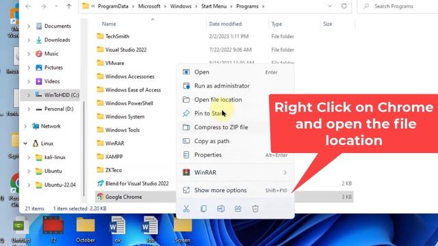
Task: Open the 'ok' Word document on desktop
Action: [118, 230]
